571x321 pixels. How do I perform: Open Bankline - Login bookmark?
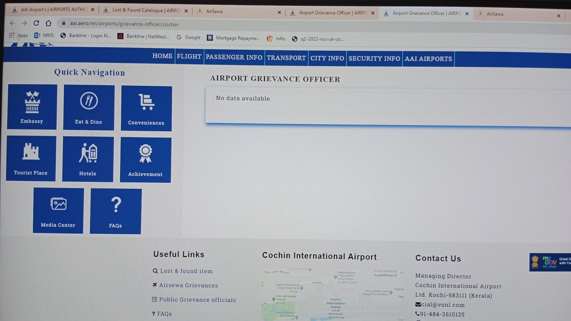tap(85, 36)
